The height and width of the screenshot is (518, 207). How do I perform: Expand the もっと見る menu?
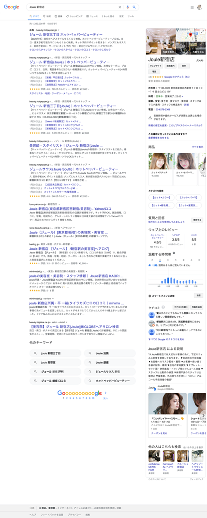pos(108,16)
